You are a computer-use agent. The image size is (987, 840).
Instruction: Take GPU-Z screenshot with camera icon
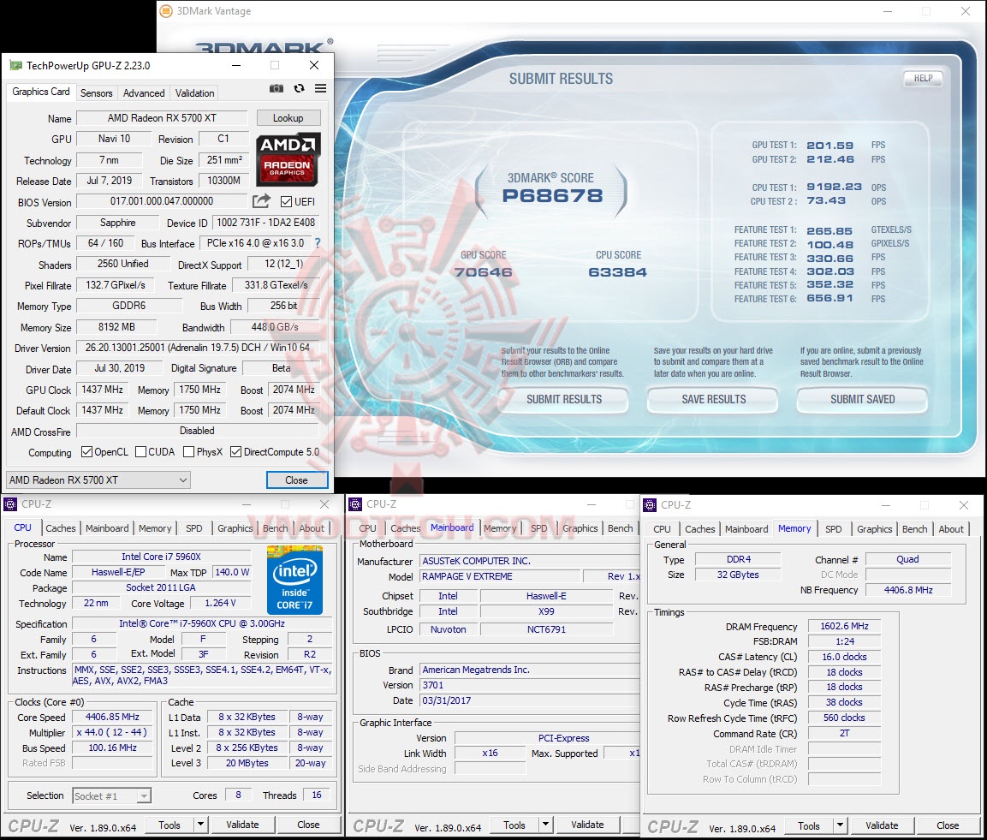click(276, 89)
